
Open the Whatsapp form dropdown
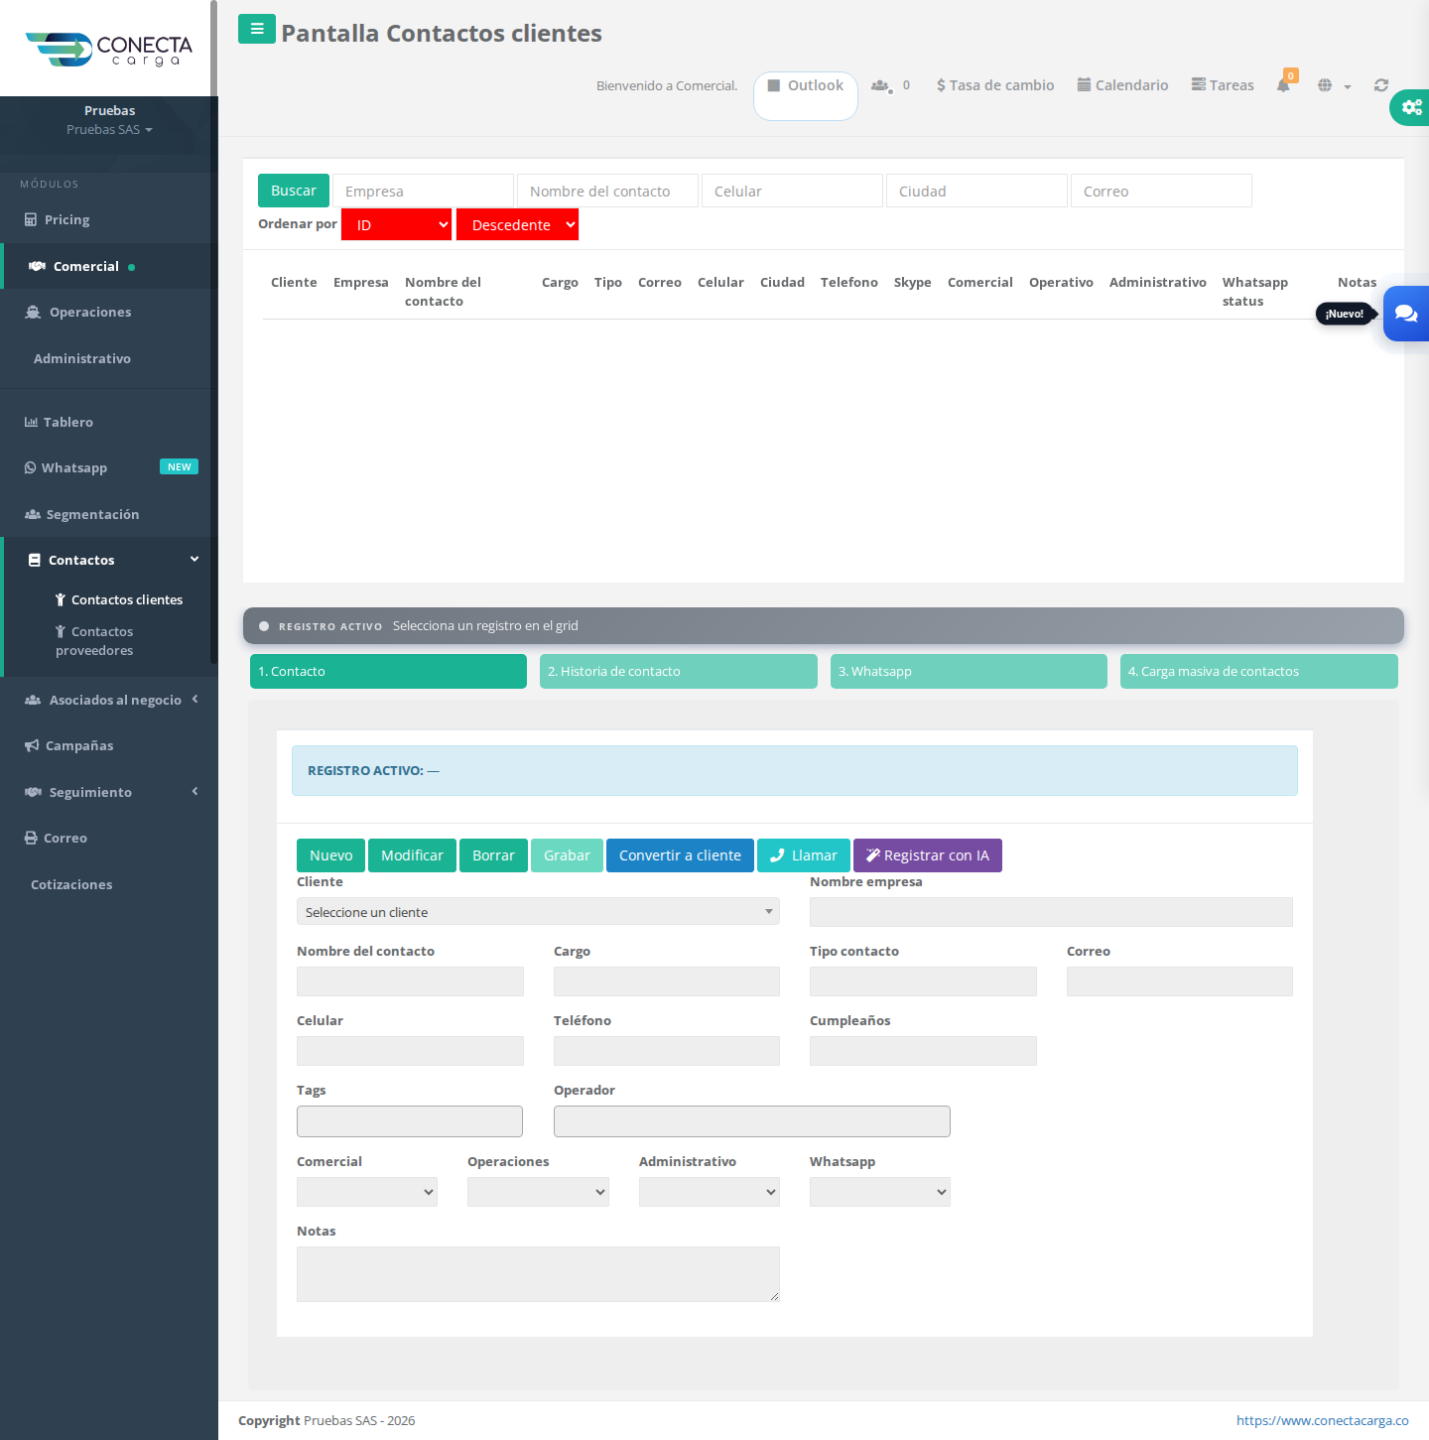click(880, 1192)
